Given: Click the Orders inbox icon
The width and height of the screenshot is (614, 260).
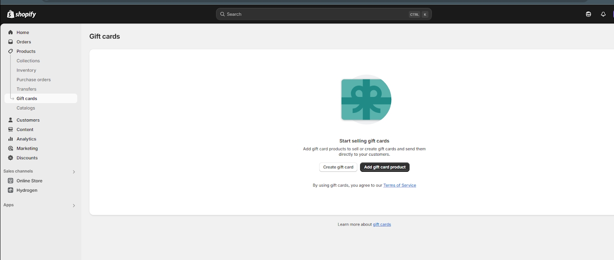Looking at the screenshot, I should coord(11,42).
